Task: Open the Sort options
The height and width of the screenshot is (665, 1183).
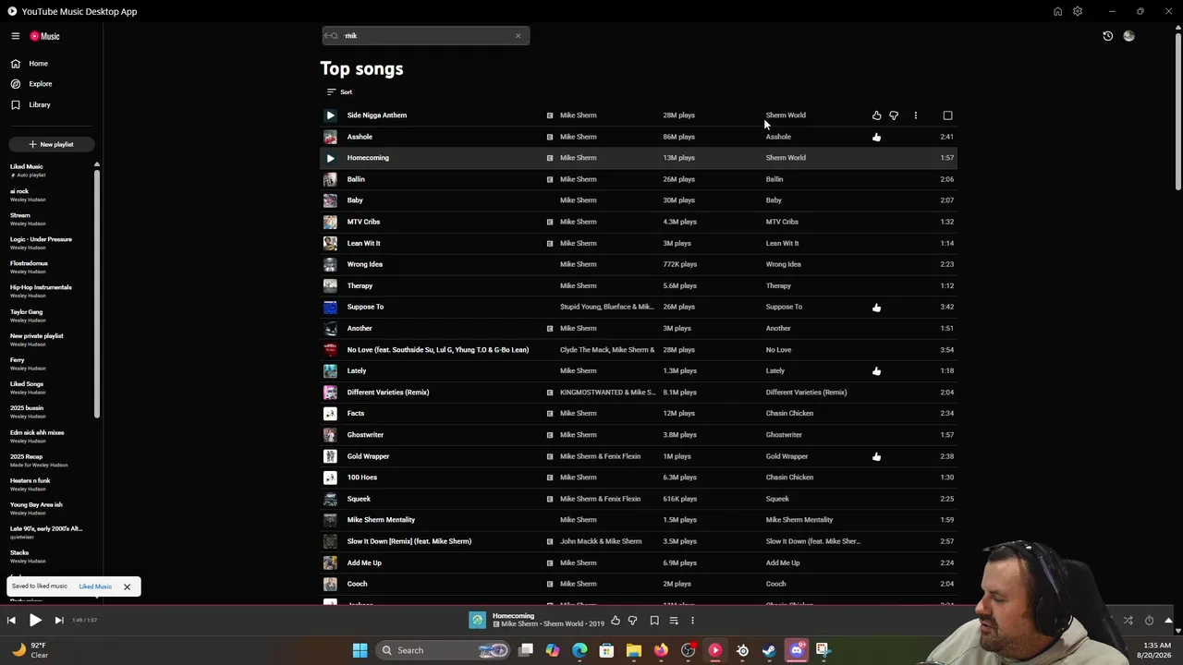Action: (x=339, y=91)
